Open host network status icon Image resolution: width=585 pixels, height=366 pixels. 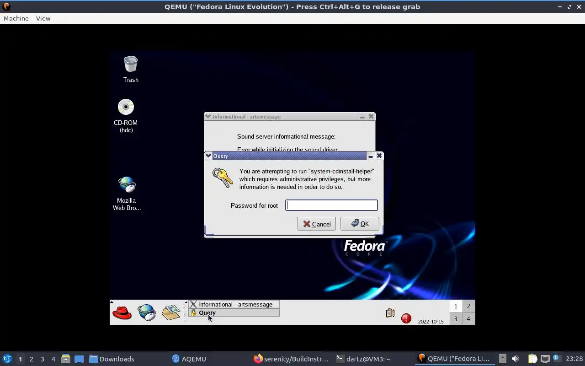pos(545,359)
